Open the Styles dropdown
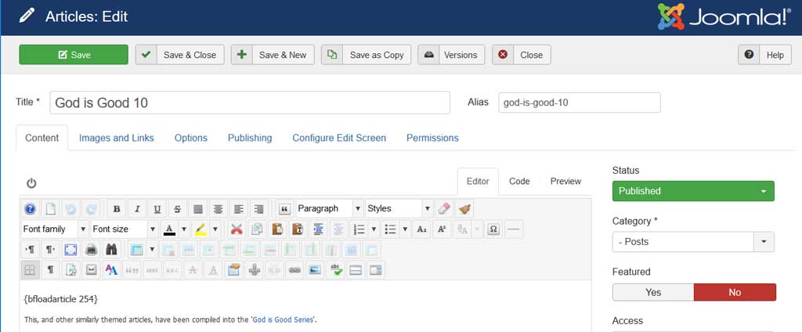802x332 pixels. (x=399, y=209)
